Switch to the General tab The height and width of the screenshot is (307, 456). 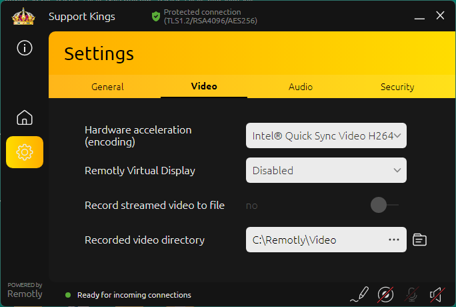[x=107, y=87]
